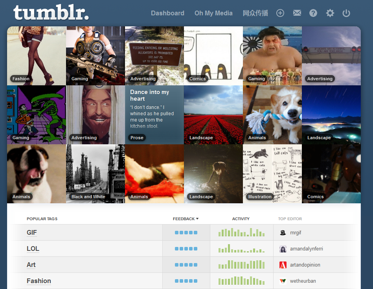
Task: Open the GIF popular tag link
Action: [31, 233]
